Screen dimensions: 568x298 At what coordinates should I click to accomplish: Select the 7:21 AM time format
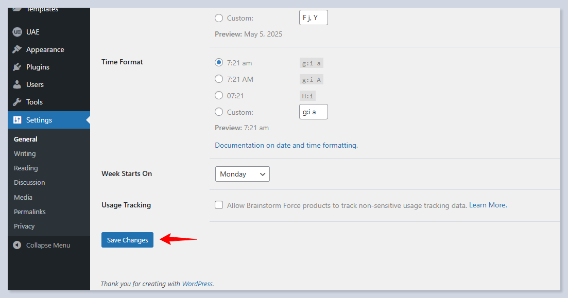coord(219,79)
